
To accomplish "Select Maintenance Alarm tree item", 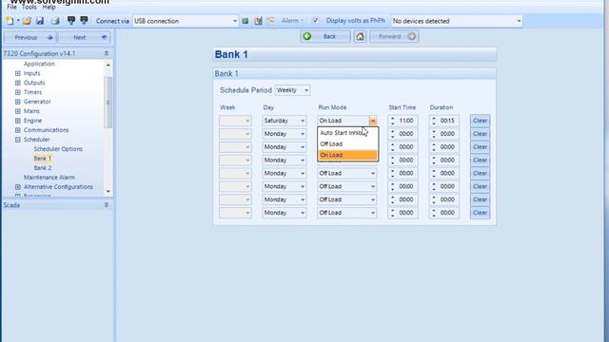I will coord(49,178).
